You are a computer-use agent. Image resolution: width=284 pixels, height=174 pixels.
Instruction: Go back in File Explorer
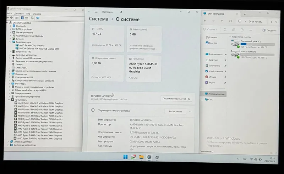[x=205, y=21]
